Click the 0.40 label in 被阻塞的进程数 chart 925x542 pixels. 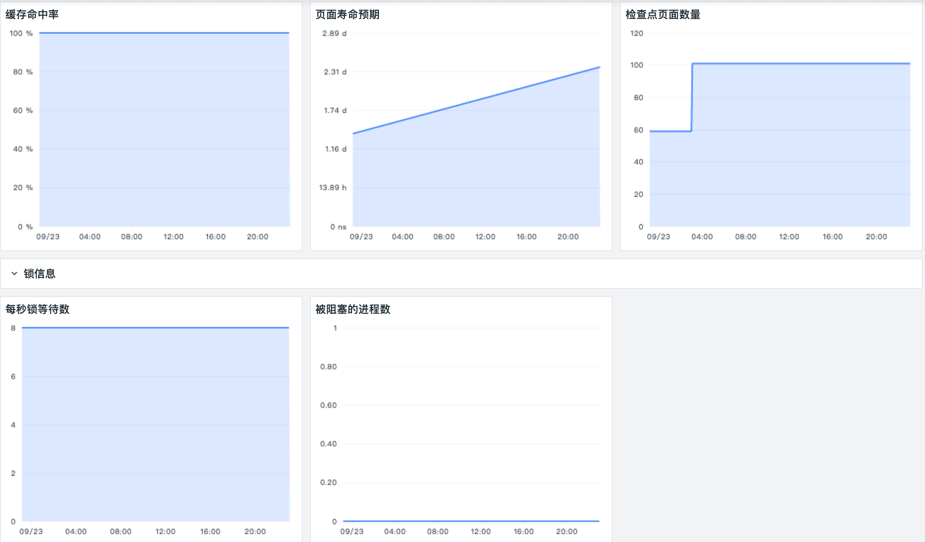(x=328, y=444)
